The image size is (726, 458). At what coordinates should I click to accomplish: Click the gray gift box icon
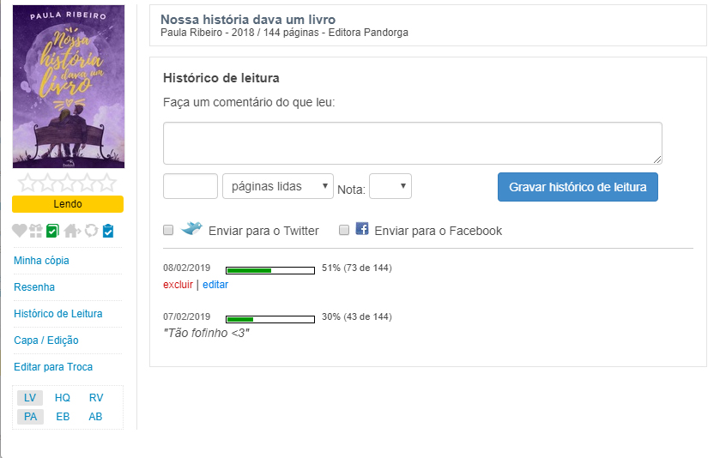point(35,231)
